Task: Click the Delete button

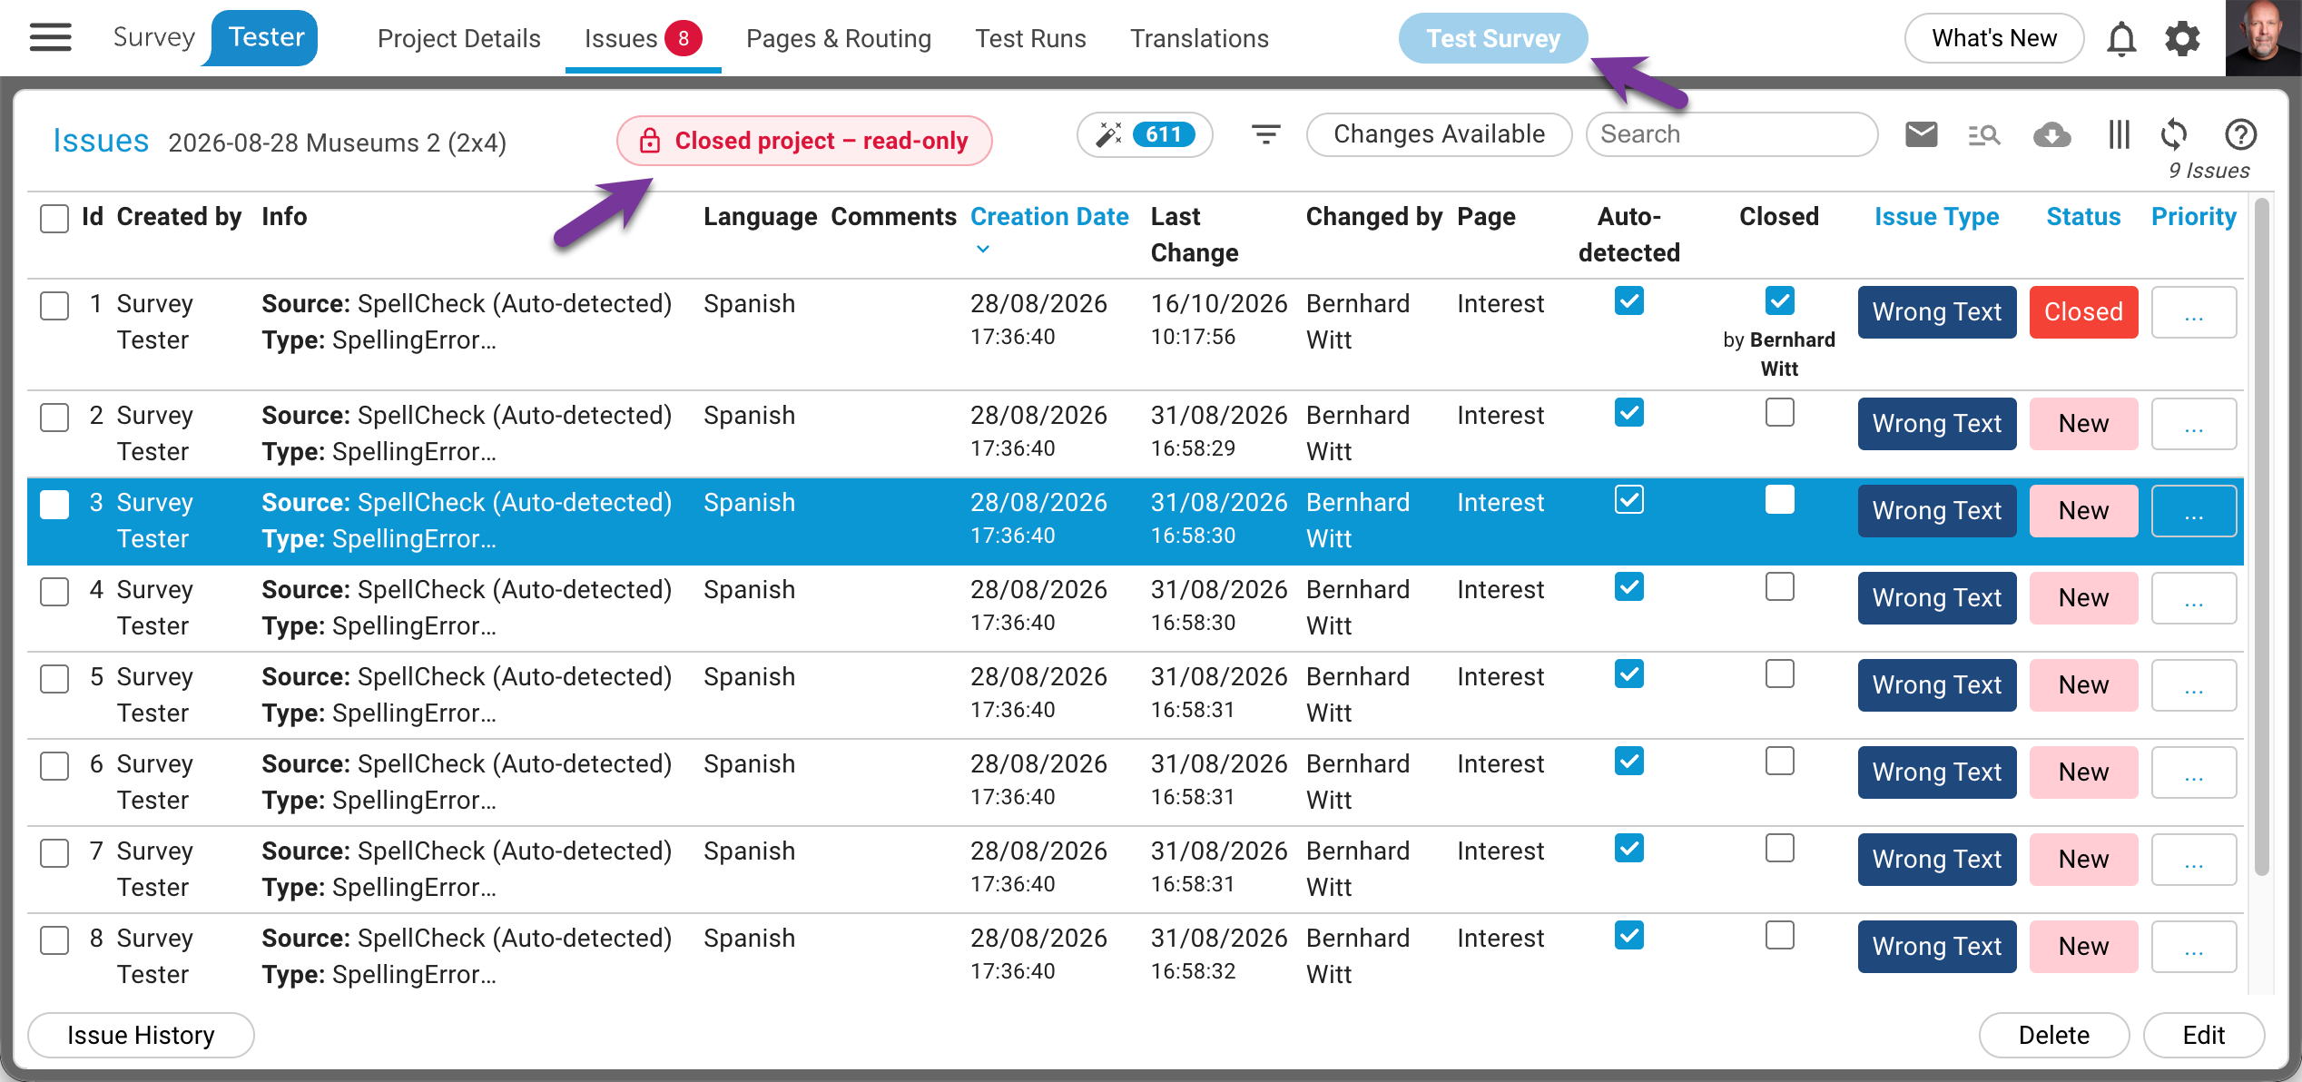Action: click(2054, 1036)
